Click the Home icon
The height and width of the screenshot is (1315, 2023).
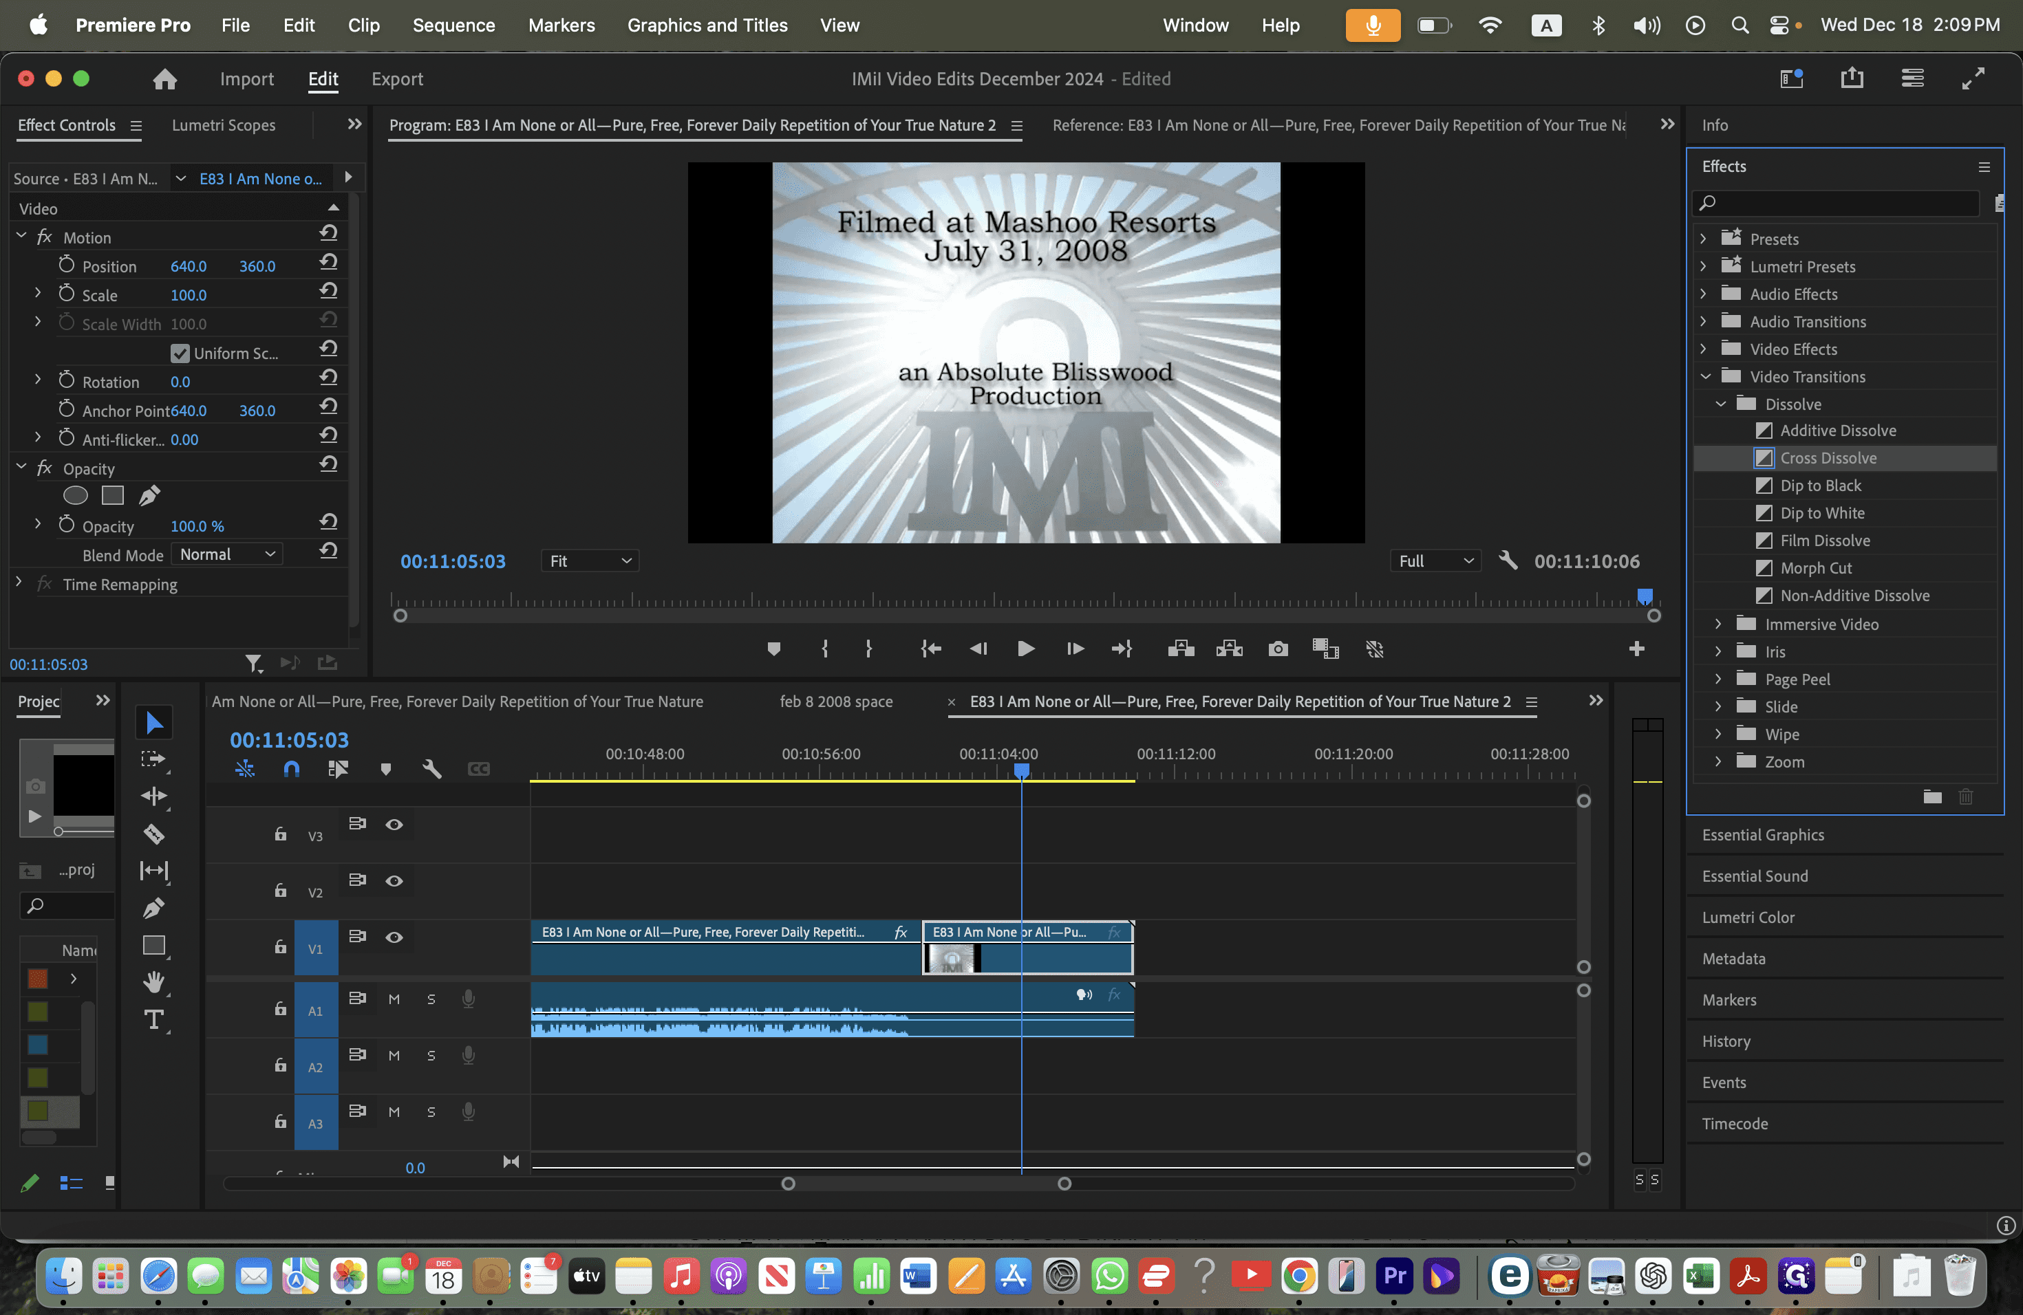165,79
